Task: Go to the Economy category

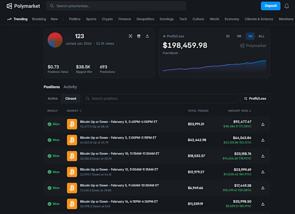Action: coord(232,19)
